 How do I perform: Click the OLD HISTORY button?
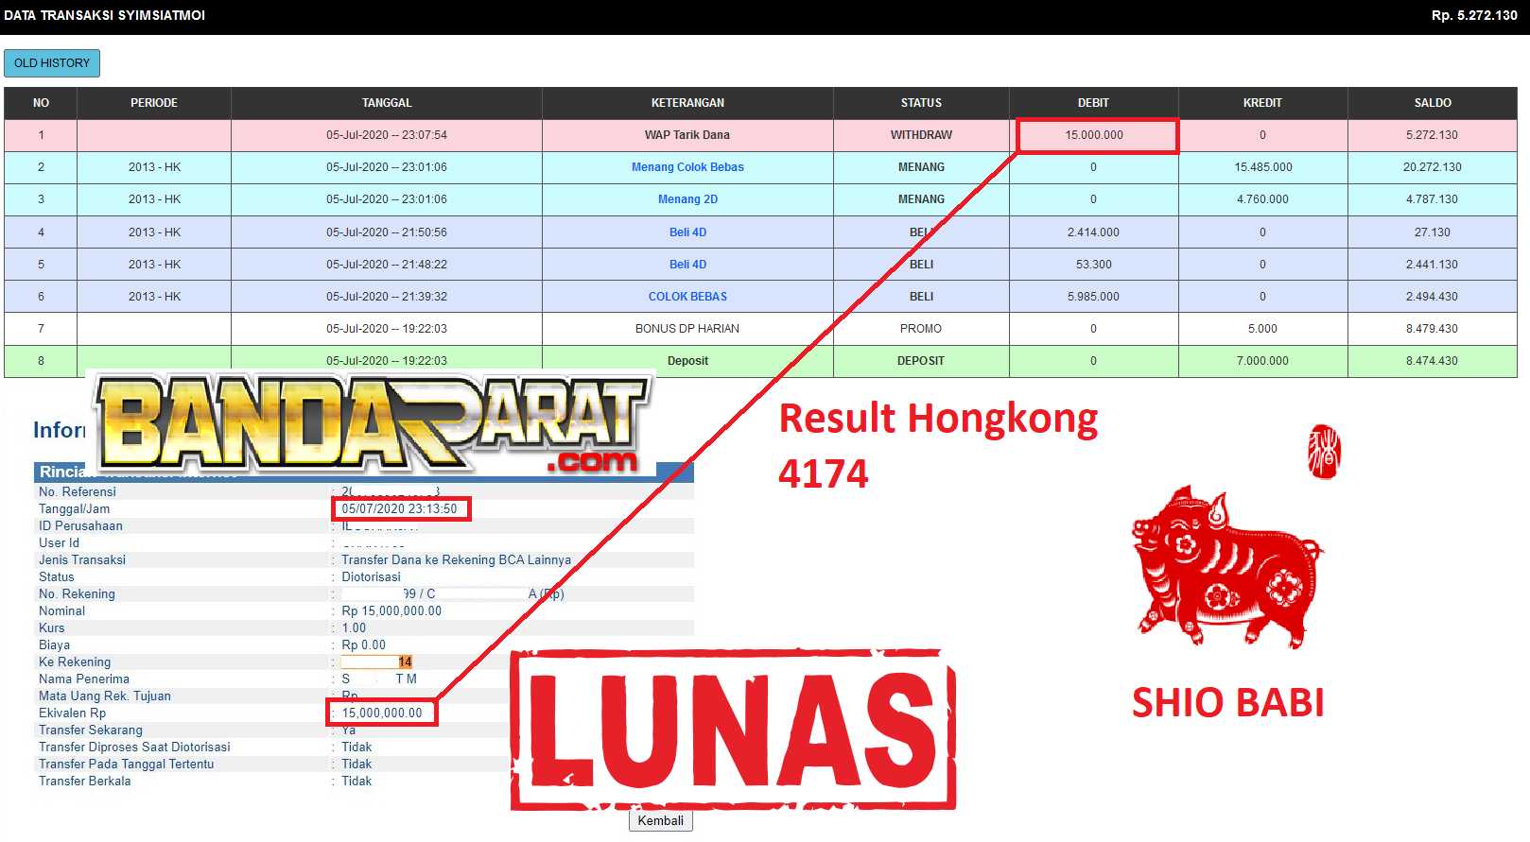pyautogui.click(x=52, y=63)
